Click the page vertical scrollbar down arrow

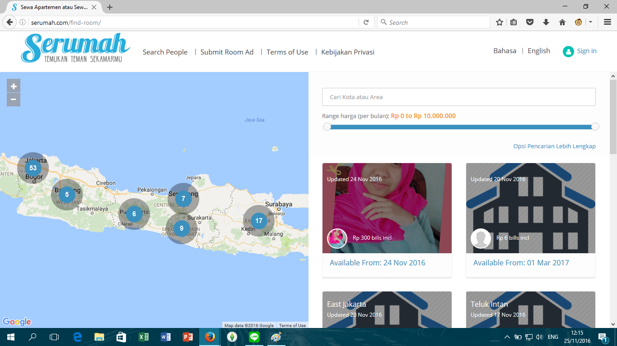(613, 324)
